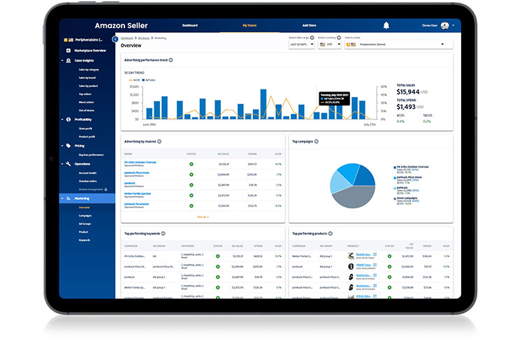Open Store profit in sidebar
Image resolution: width=522 pixels, height=341 pixels.
(85, 129)
